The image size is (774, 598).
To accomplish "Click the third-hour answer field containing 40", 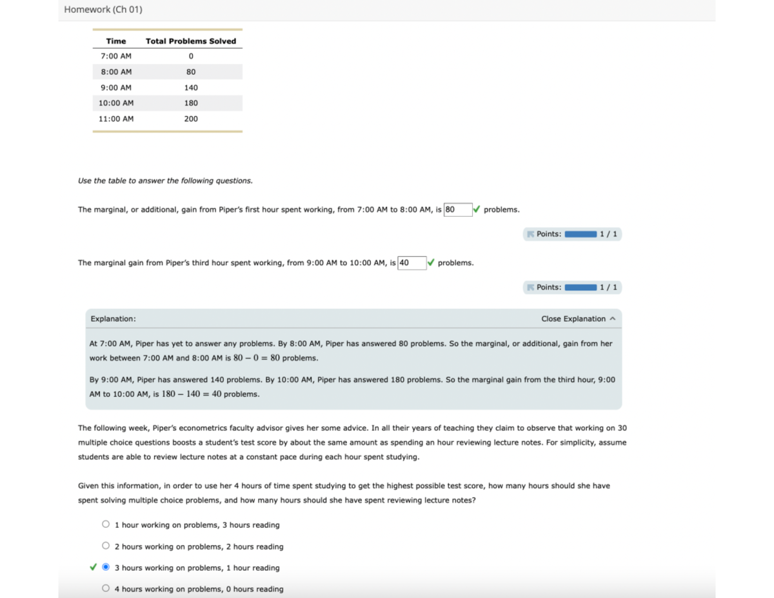I will tap(412, 263).
